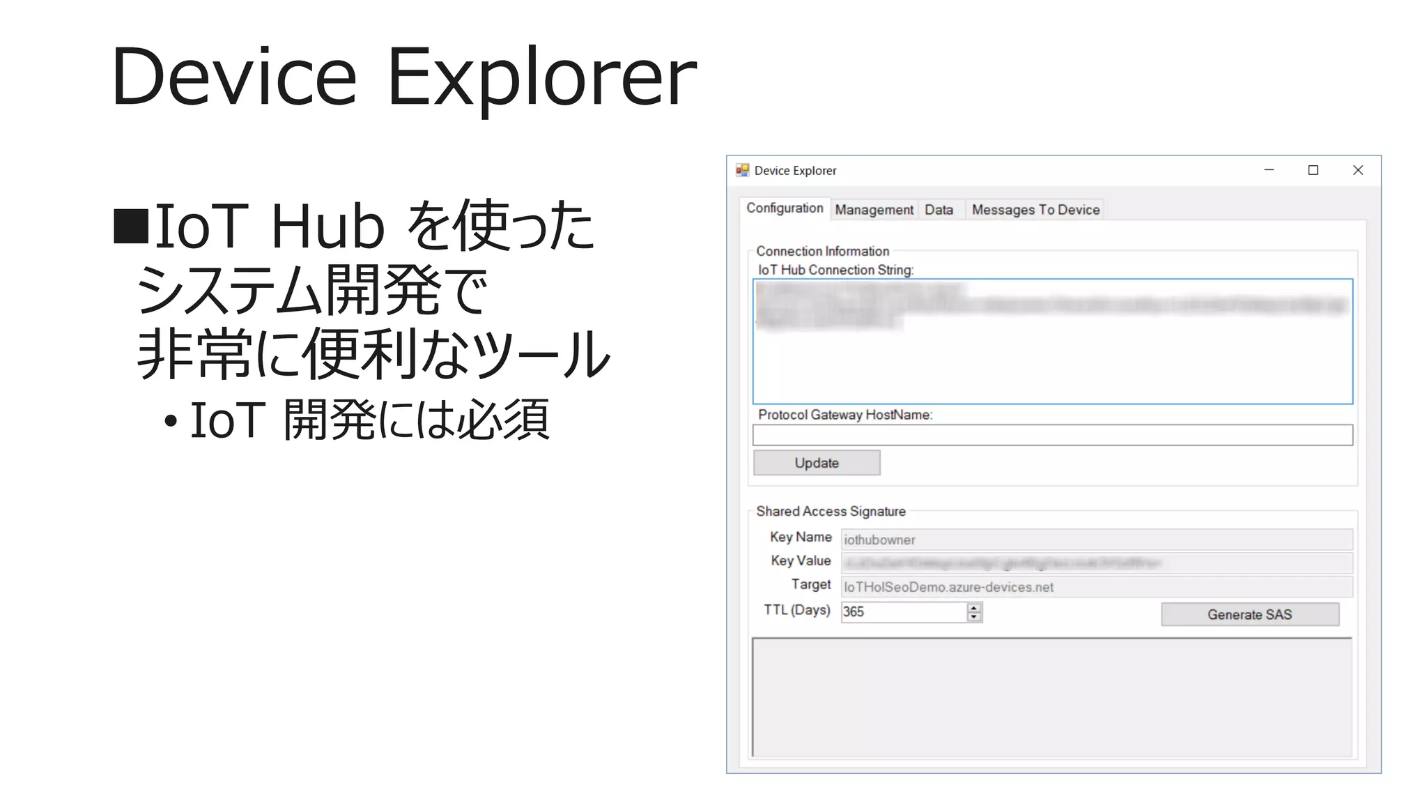Click the 'Protocol Gateway HostName:' label
Screen dimensions: 1427x803
[845, 415]
